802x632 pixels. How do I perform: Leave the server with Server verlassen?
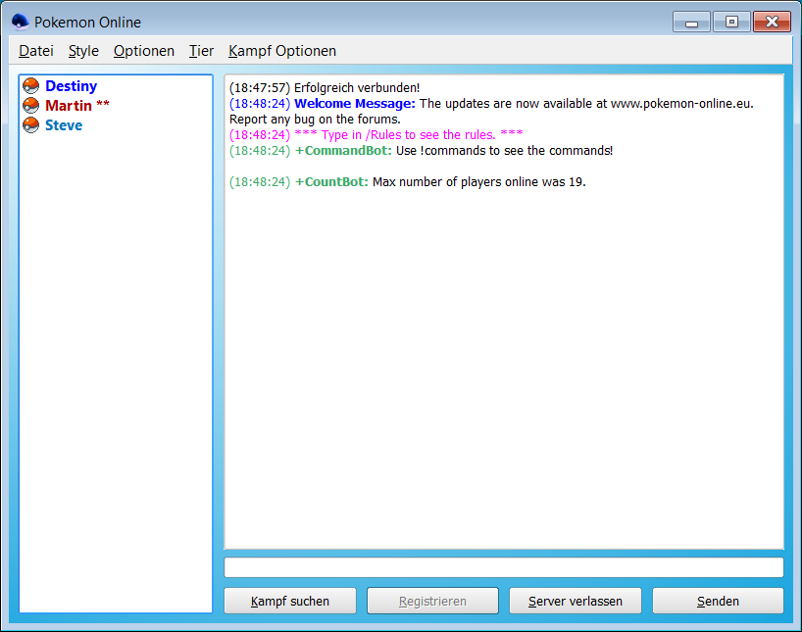[x=575, y=601]
